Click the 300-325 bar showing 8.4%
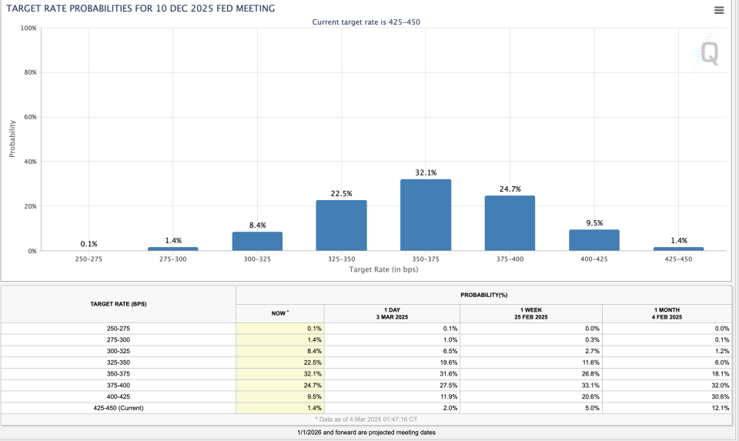Viewport: 739px width, 441px height. point(257,241)
